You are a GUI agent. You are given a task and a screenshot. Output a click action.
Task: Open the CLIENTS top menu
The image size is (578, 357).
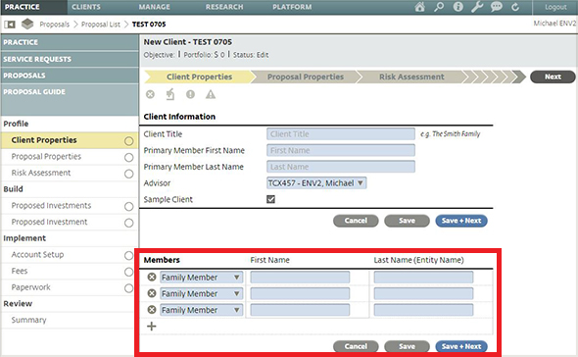pos(86,7)
